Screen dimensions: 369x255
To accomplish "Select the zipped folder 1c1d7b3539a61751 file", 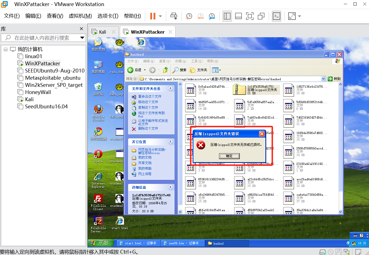I will pos(256,90).
